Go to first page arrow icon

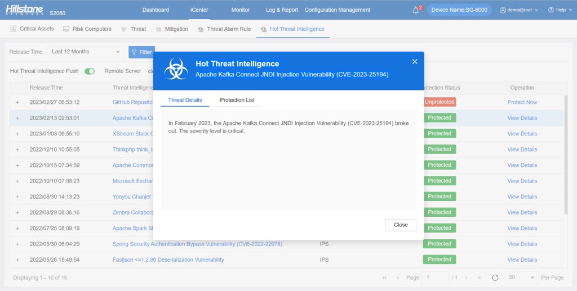pos(384,278)
